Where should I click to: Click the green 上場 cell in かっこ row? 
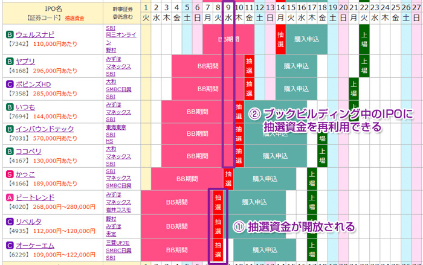[x=312, y=179]
